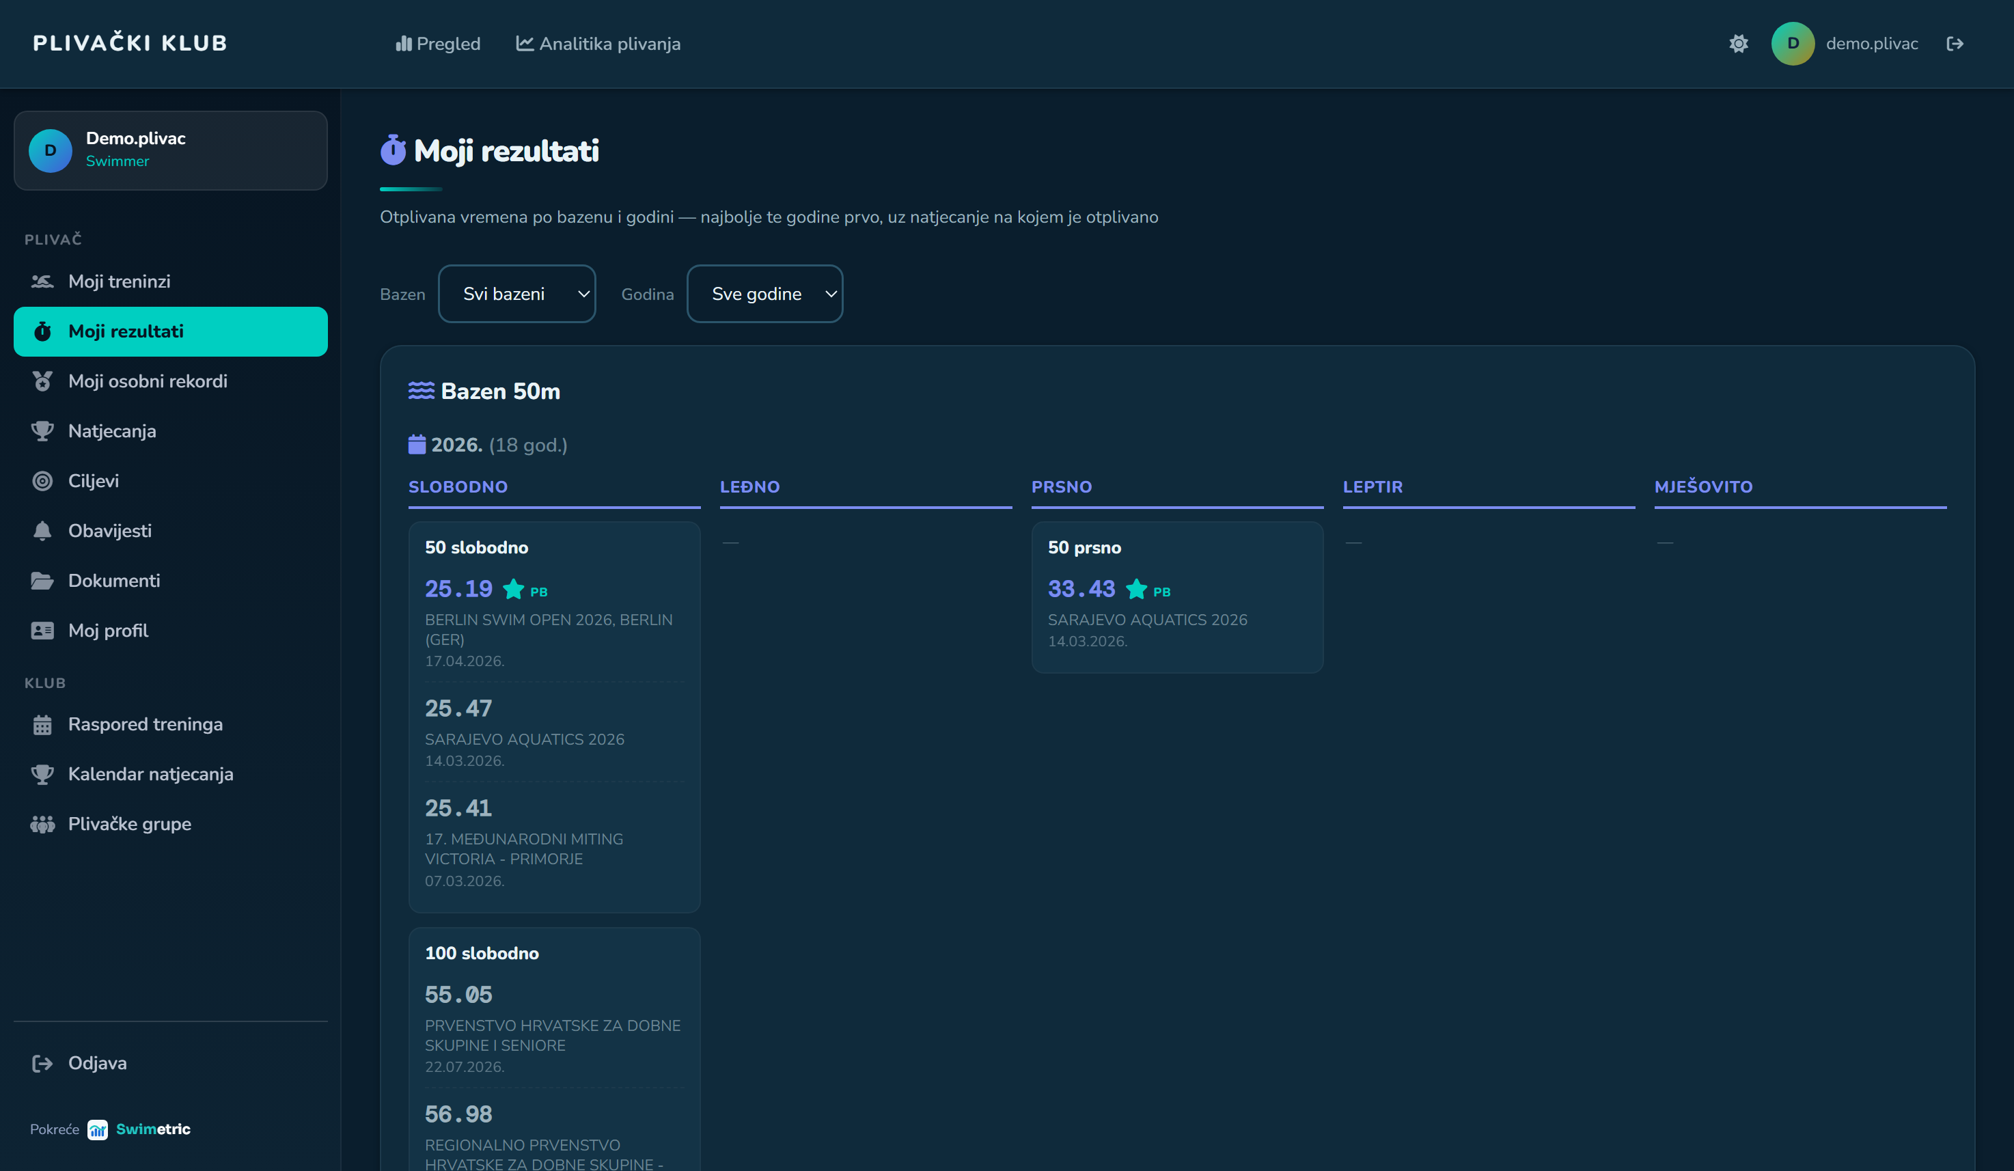The image size is (2014, 1171).
Task: Click the Natjecanja trophy icon
Action: click(x=42, y=431)
